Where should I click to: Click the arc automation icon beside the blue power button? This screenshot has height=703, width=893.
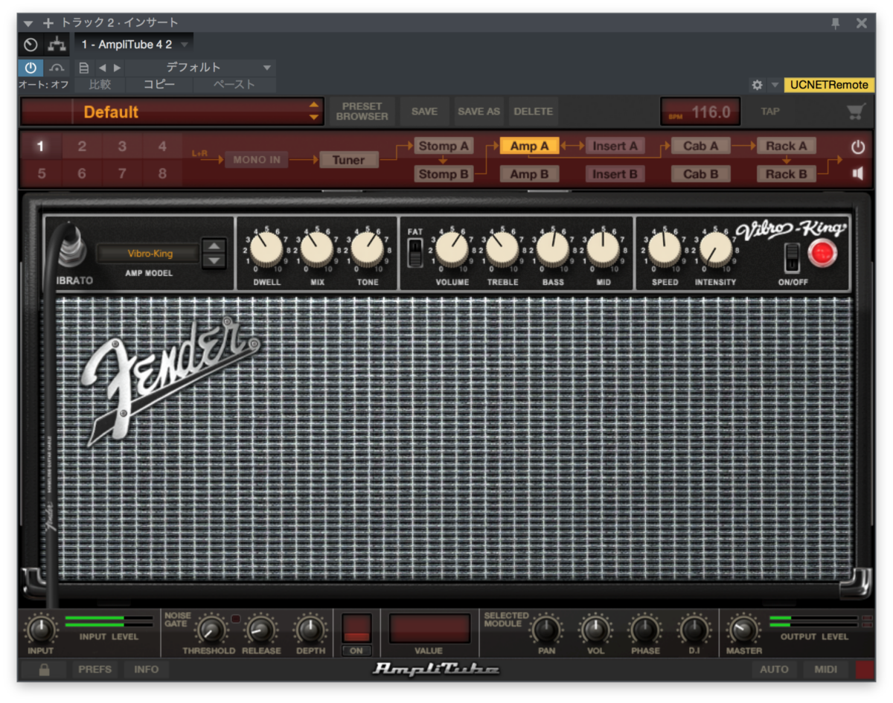57,68
